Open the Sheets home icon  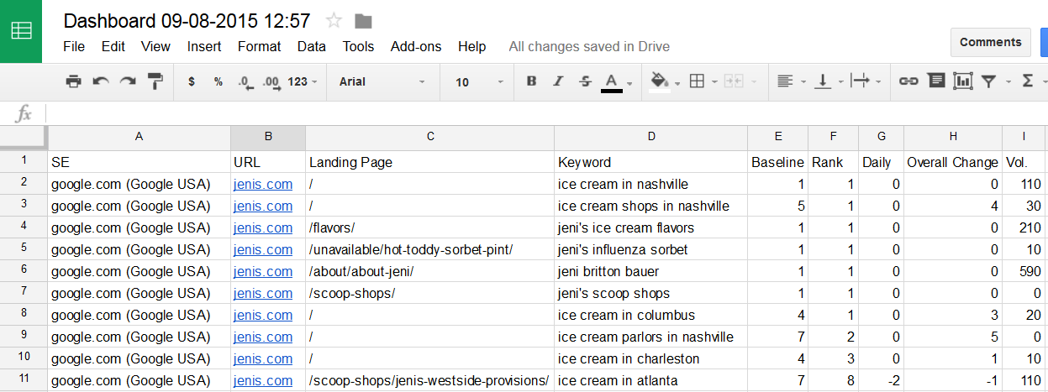(x=21, y=31)
